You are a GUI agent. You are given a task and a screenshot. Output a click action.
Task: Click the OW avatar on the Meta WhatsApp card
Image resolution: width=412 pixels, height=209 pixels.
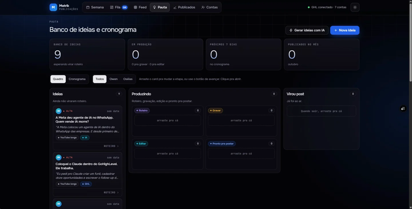(59, 111)
